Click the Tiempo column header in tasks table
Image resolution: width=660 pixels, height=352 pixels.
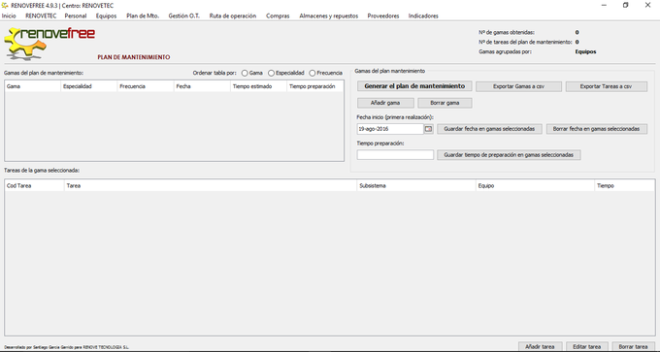tap(624, 185)
